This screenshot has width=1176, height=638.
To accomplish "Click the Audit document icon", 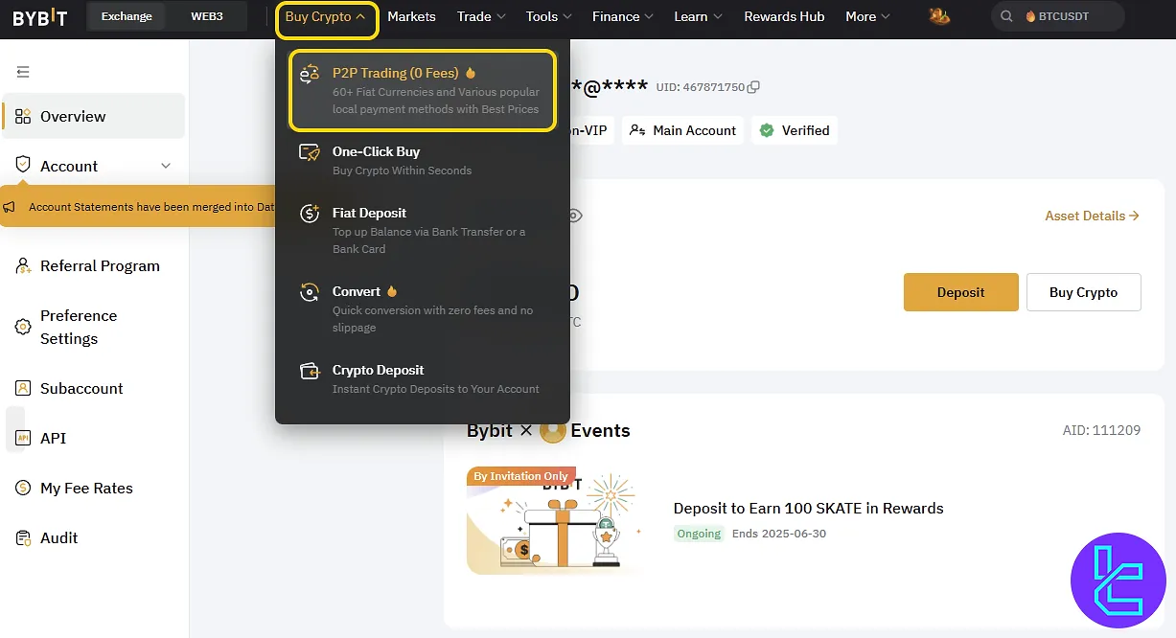I will tap(23, 538).
